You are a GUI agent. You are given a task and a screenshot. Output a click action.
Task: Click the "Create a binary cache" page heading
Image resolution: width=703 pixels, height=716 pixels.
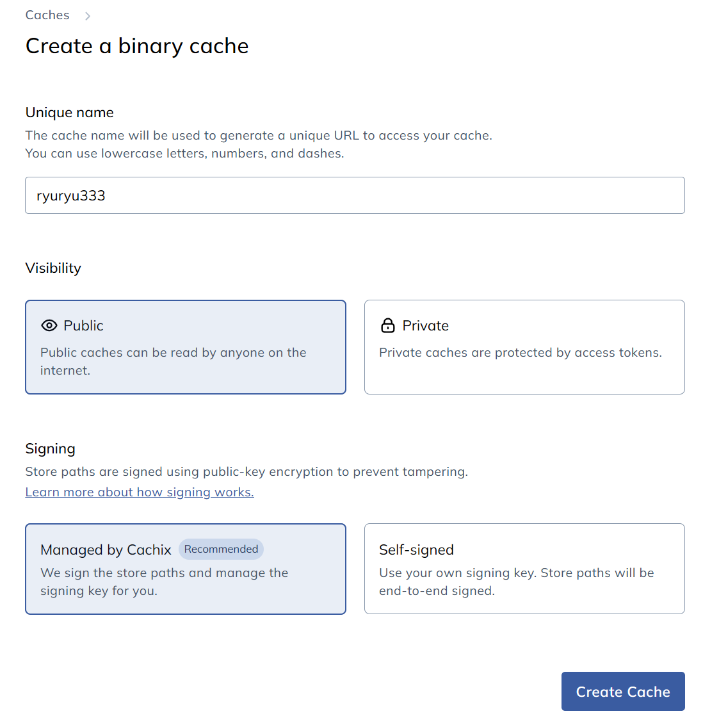[137, 46]
